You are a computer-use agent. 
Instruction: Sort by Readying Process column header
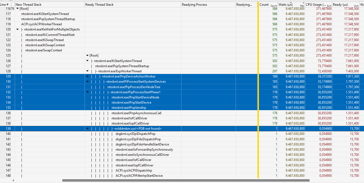click(208, 5)
